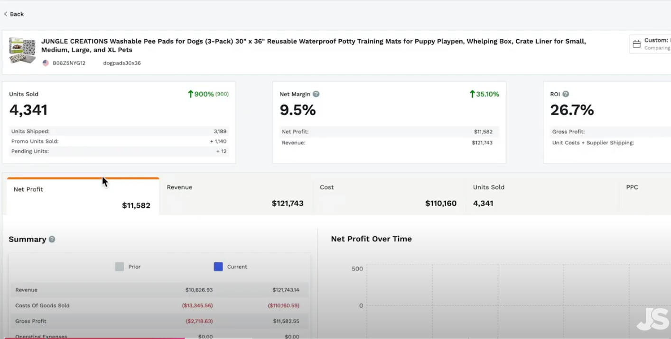Click prior Revenue value $10,626.93
This screenshot has width=671, height=339.
[x=199, y=290]
